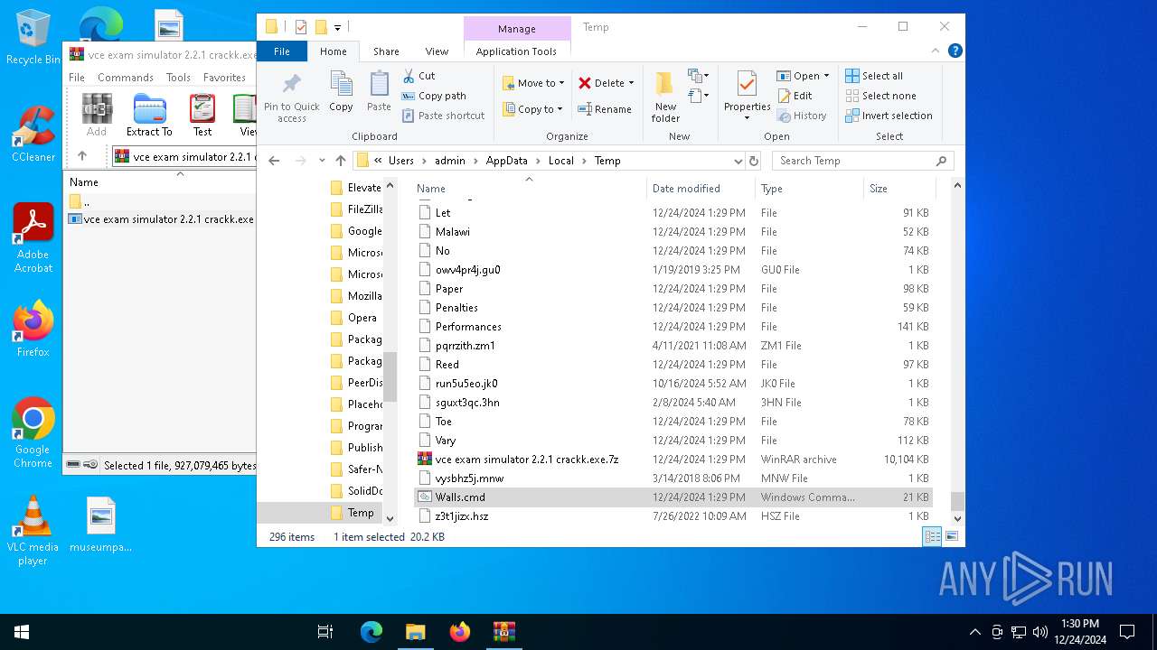This screenshot has width=1157, height=650.
Task: Click AppData in address breadcrumb
Action: [506, 161]
